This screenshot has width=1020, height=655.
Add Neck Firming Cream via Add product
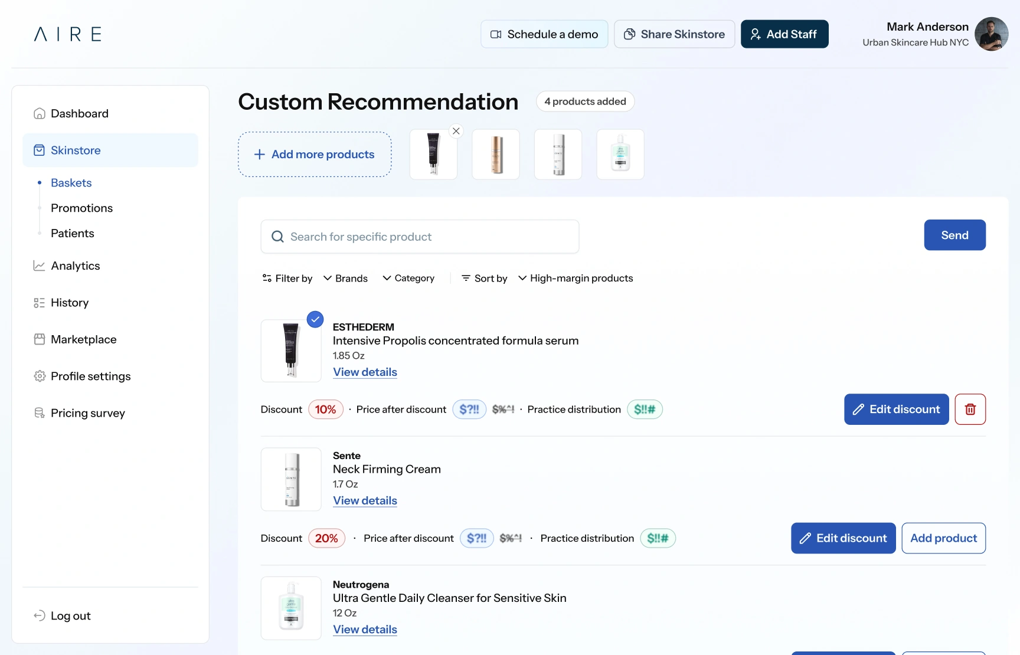(x=943, y=538)
